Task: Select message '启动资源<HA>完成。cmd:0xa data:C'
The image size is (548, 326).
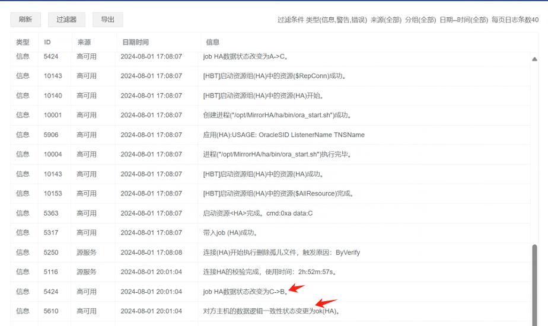Action: pyautogui.click(x=258, y=213)
